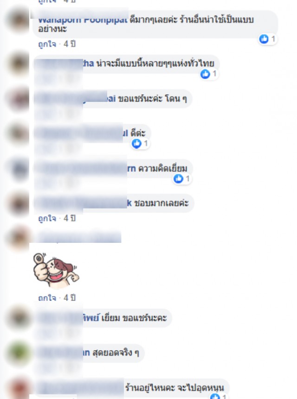
Task: Open commenter name ending 'tha'
Action: 64,63
